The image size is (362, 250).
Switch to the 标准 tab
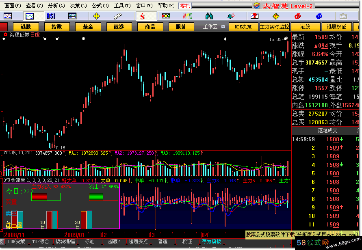[89, 241]
